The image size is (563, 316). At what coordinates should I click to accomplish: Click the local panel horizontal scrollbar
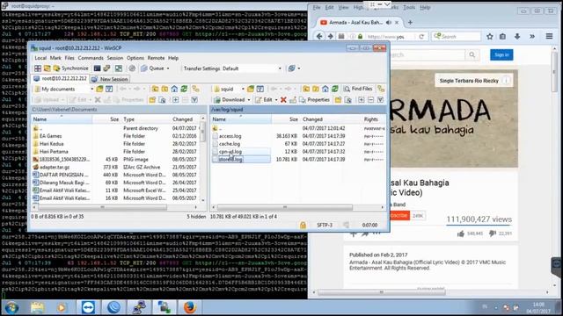click(x=102, y=207)
